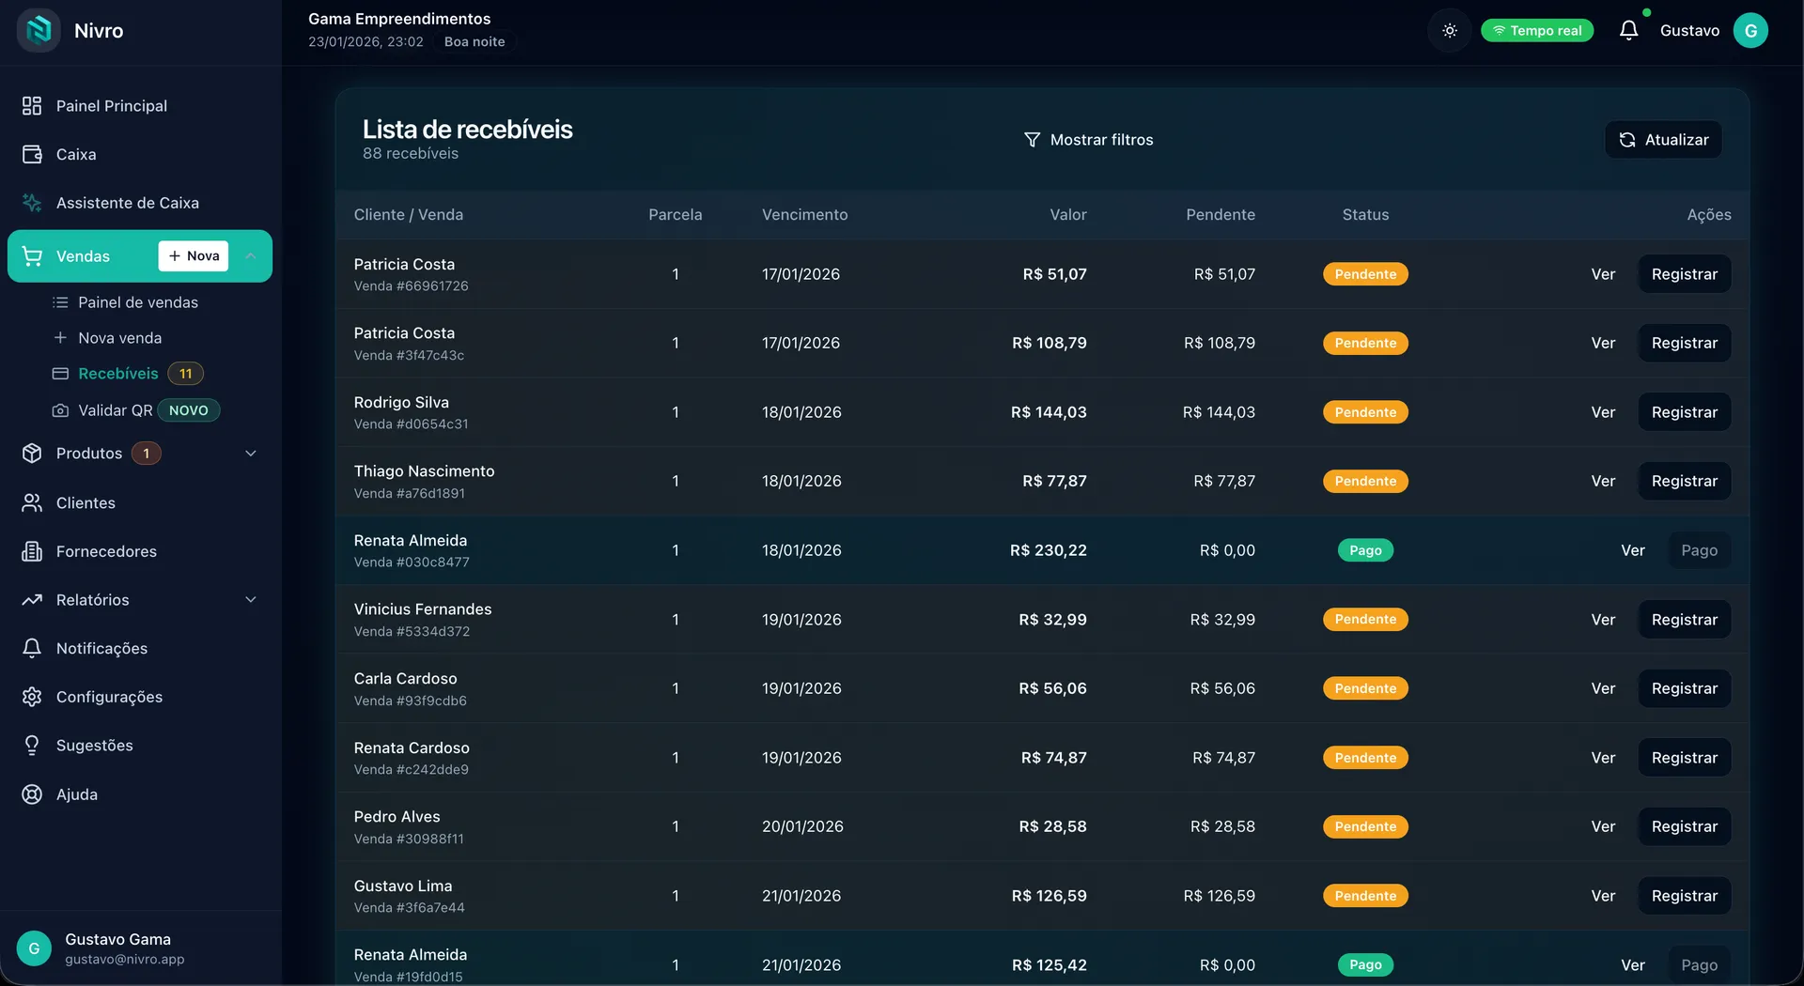1804x986 pixels.
Task: Open the Ajuda lifebuoy icon
Action: click(32, 794)
